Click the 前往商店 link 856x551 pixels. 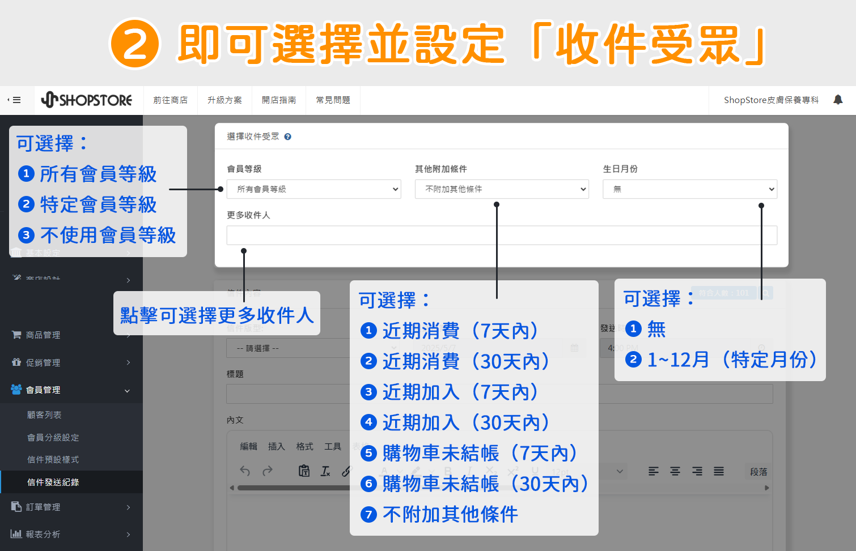[x=170, y=100]
